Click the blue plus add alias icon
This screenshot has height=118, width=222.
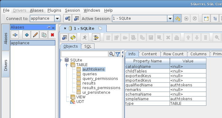[27, 35]
